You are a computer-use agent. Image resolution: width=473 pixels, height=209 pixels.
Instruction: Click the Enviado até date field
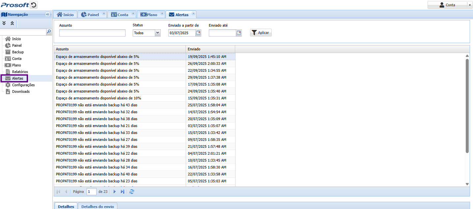(222, 33)
